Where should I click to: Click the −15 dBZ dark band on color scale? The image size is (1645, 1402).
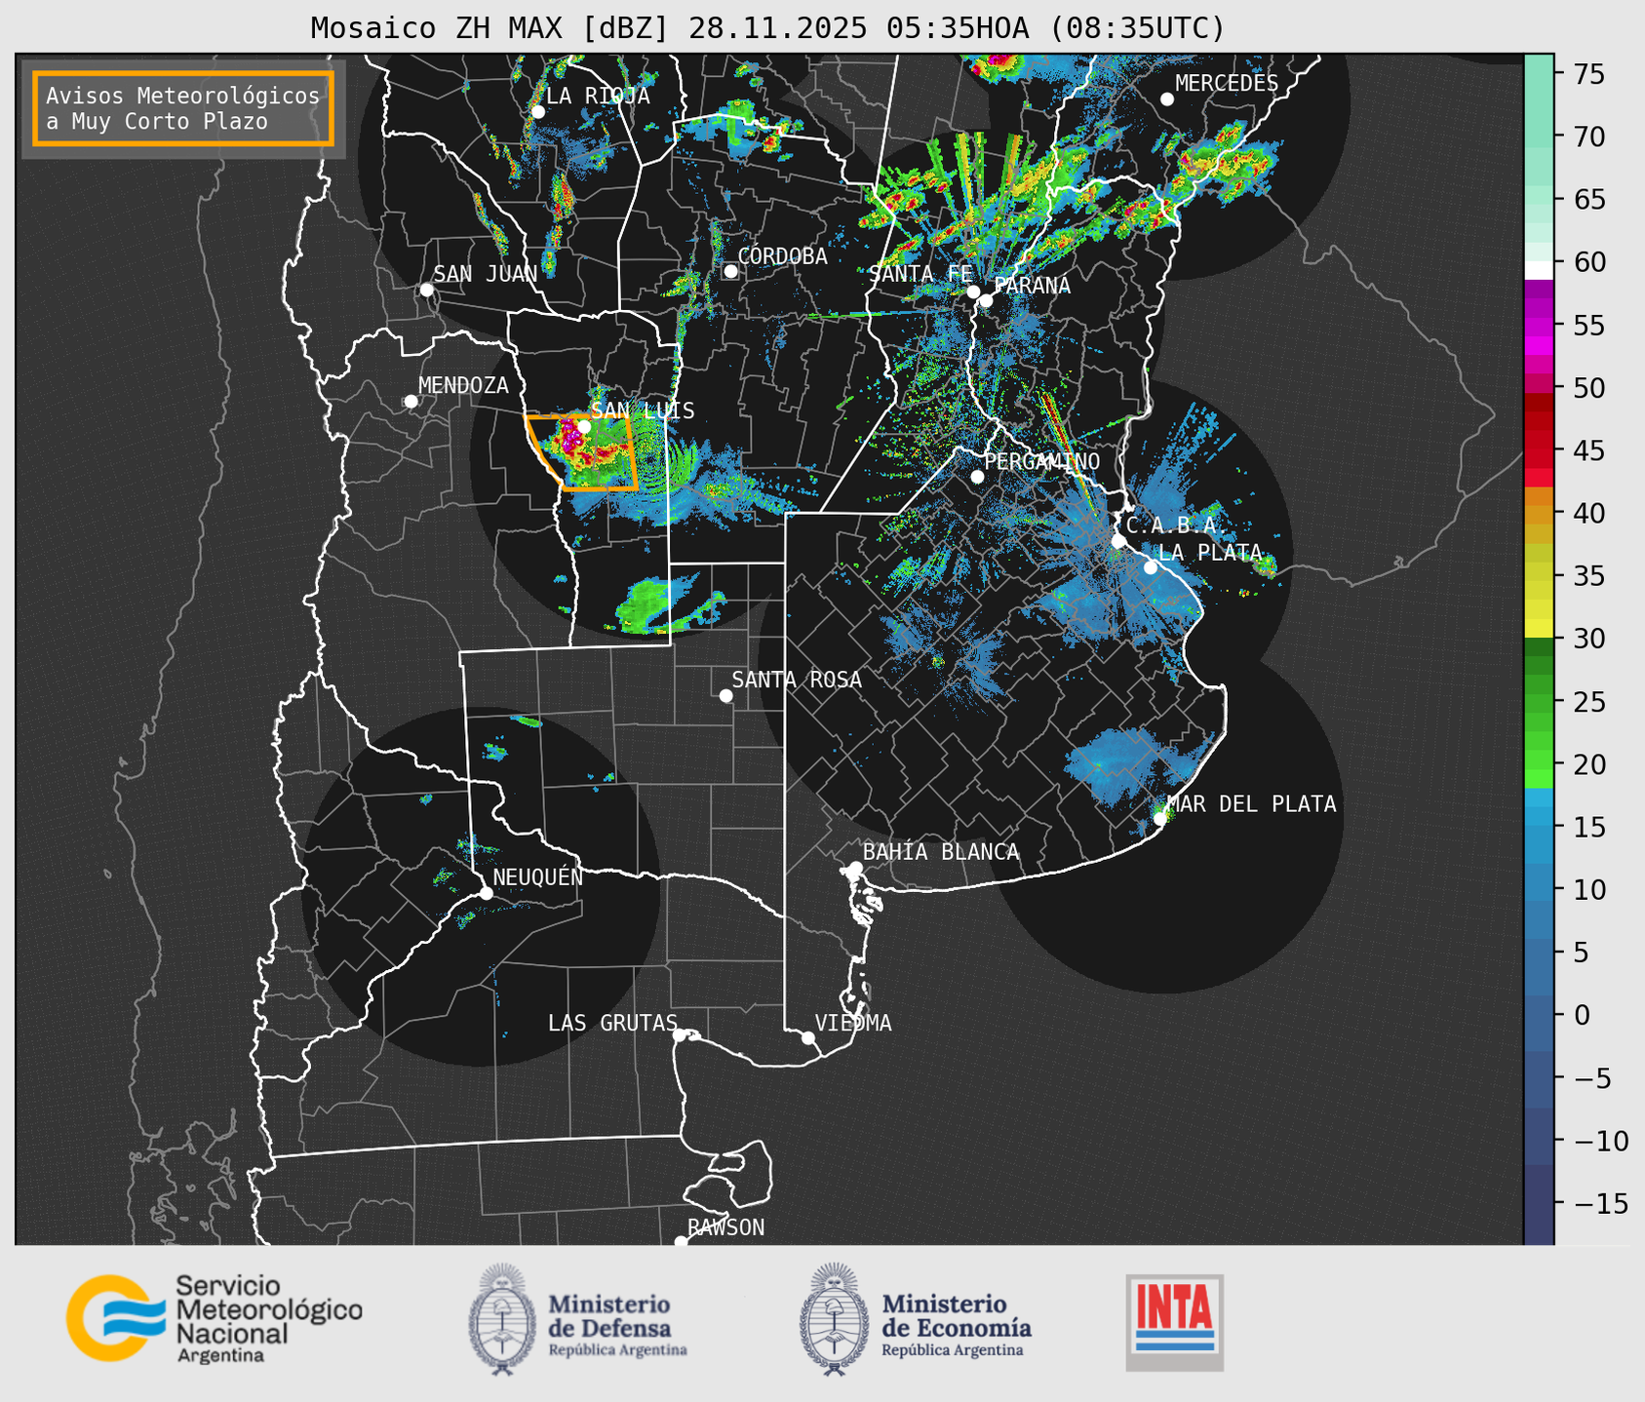1539,1203
